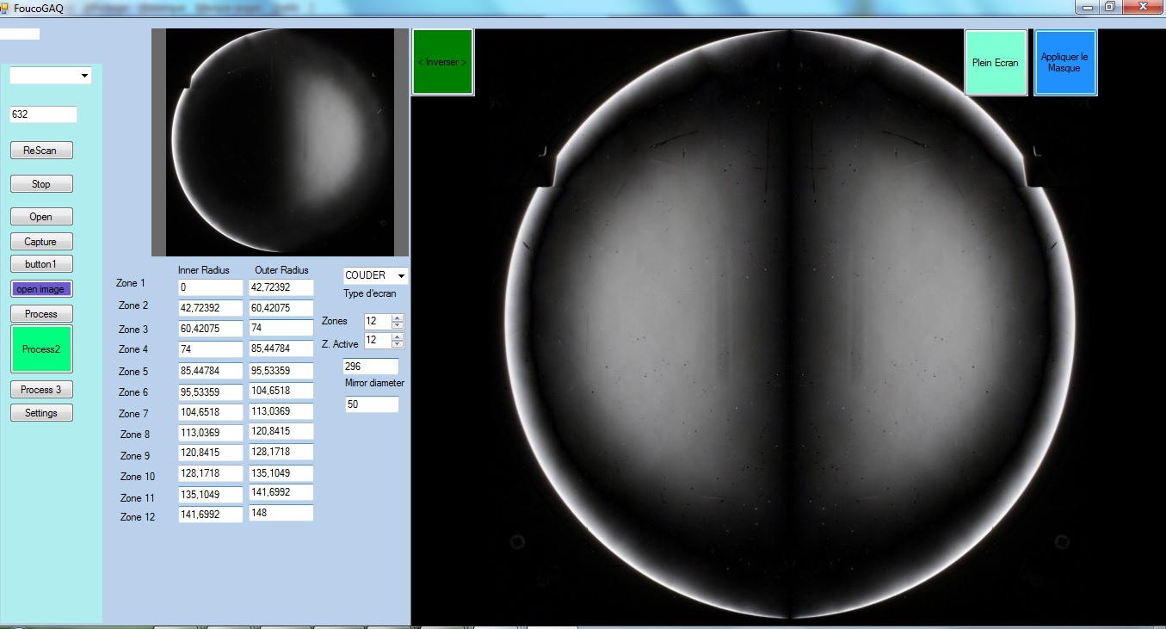Screen dimensions: 1166x629
Task: Focus Zone 11 Outer Radius field
Action: [x=281, y=492]
